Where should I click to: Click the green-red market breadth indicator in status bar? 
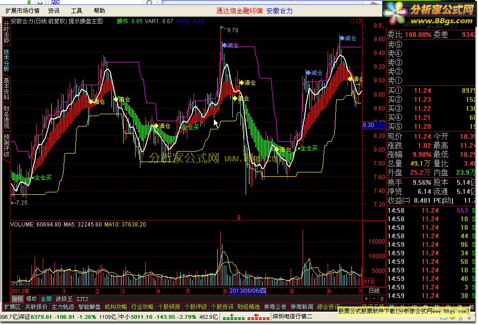pos(233,317)
